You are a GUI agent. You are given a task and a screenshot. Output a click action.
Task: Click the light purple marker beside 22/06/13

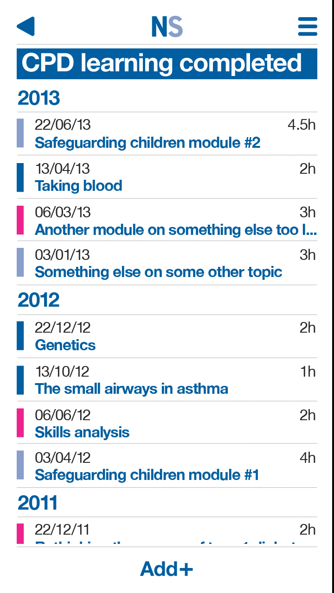click(20, 133)
